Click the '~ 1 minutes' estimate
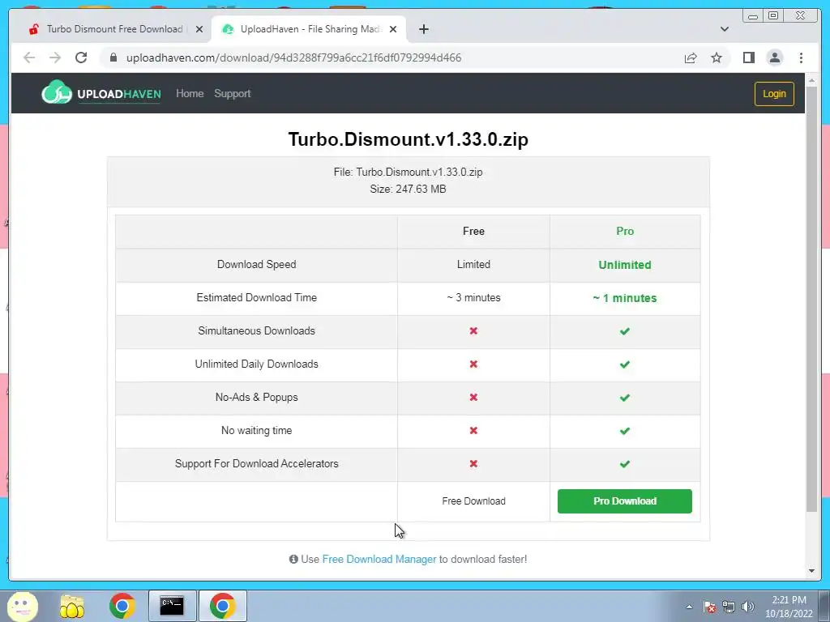Screen dimensions: 830x622 click(625, 298)
